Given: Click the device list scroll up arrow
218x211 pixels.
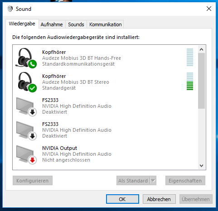Looking at the screenshot, I should pos(201,49).
